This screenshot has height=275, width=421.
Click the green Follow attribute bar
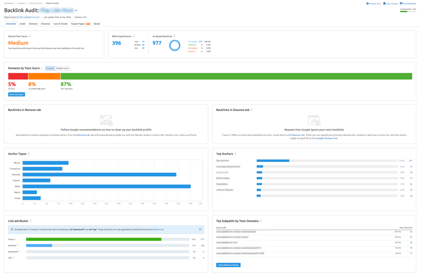[94, 239]
